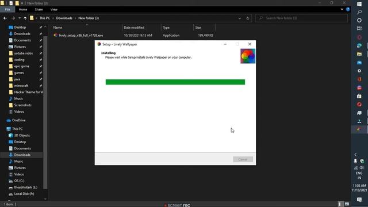Click the microphone tray icon
The image size is (368, 207).
pos(355,161)
